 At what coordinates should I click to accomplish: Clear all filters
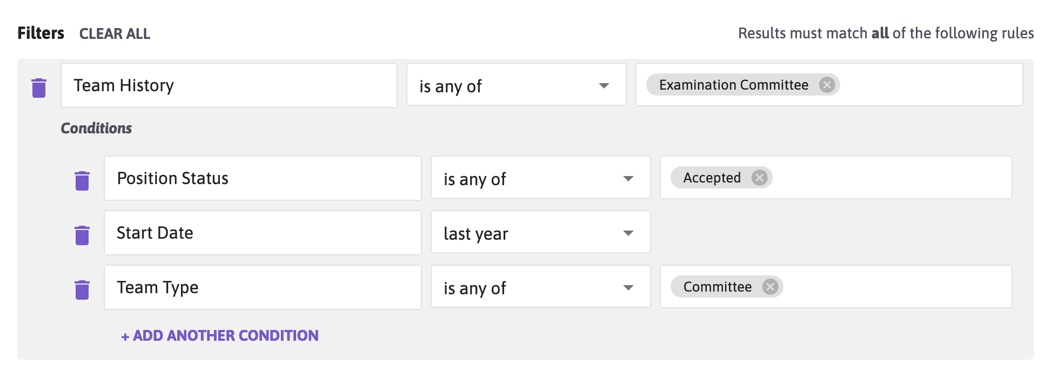tap(115, 33)
